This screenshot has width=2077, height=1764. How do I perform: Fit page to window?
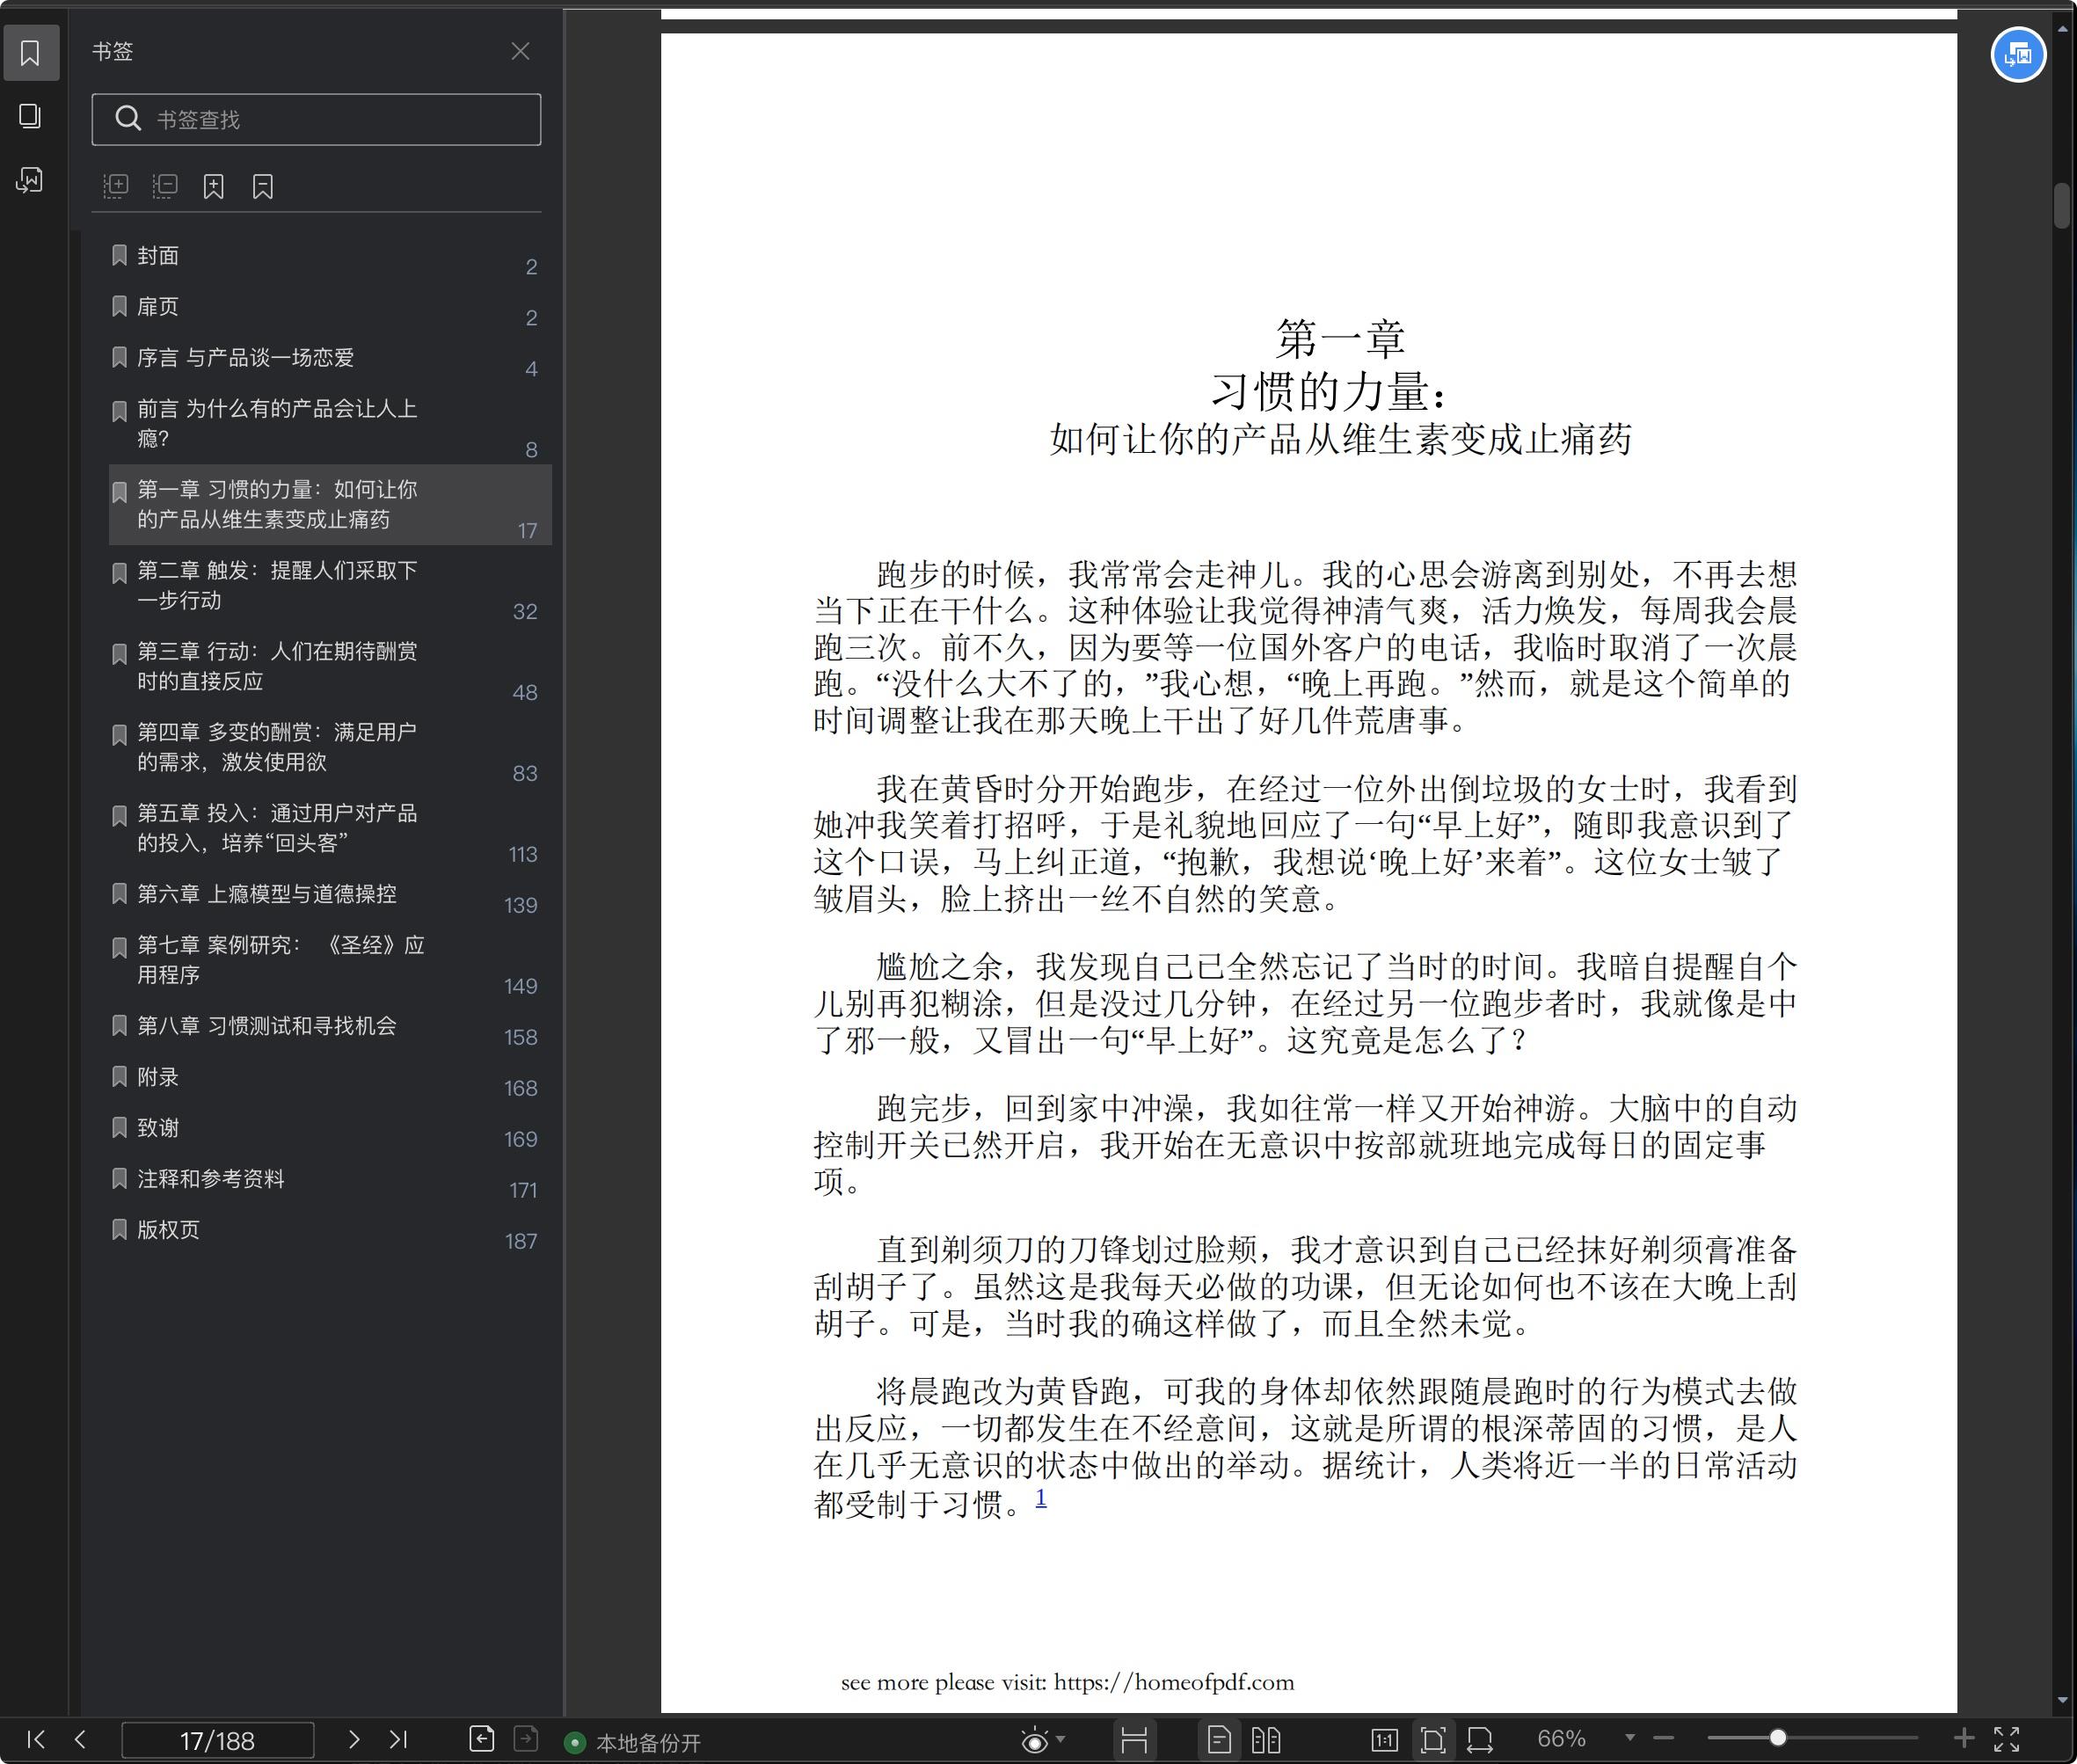coord(1433,1741)
